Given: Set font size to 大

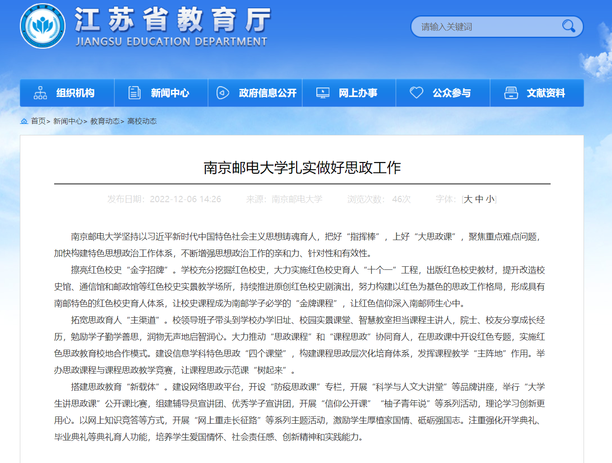Looking at the screenshot, I should tap(468, 199).
